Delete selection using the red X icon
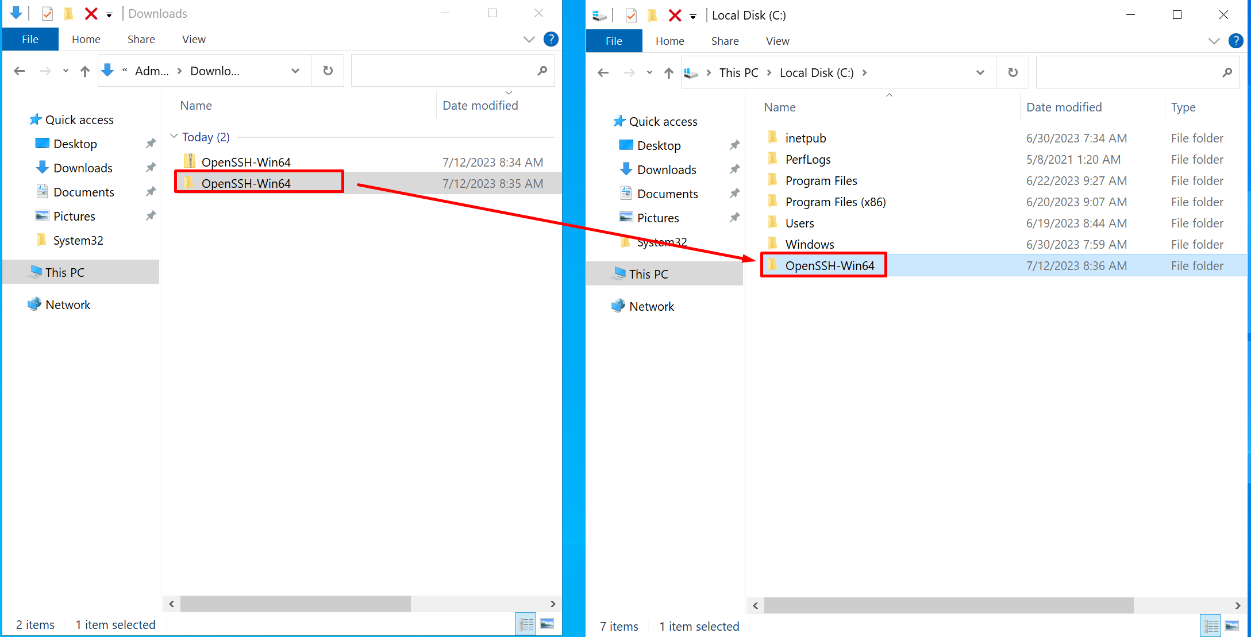Image resolution: width=1251 pixels, height=637 pixels. (91, 13)
